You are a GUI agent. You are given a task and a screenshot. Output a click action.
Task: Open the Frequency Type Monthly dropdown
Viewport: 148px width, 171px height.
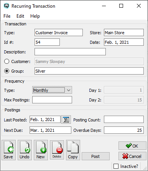coord(52,90)
